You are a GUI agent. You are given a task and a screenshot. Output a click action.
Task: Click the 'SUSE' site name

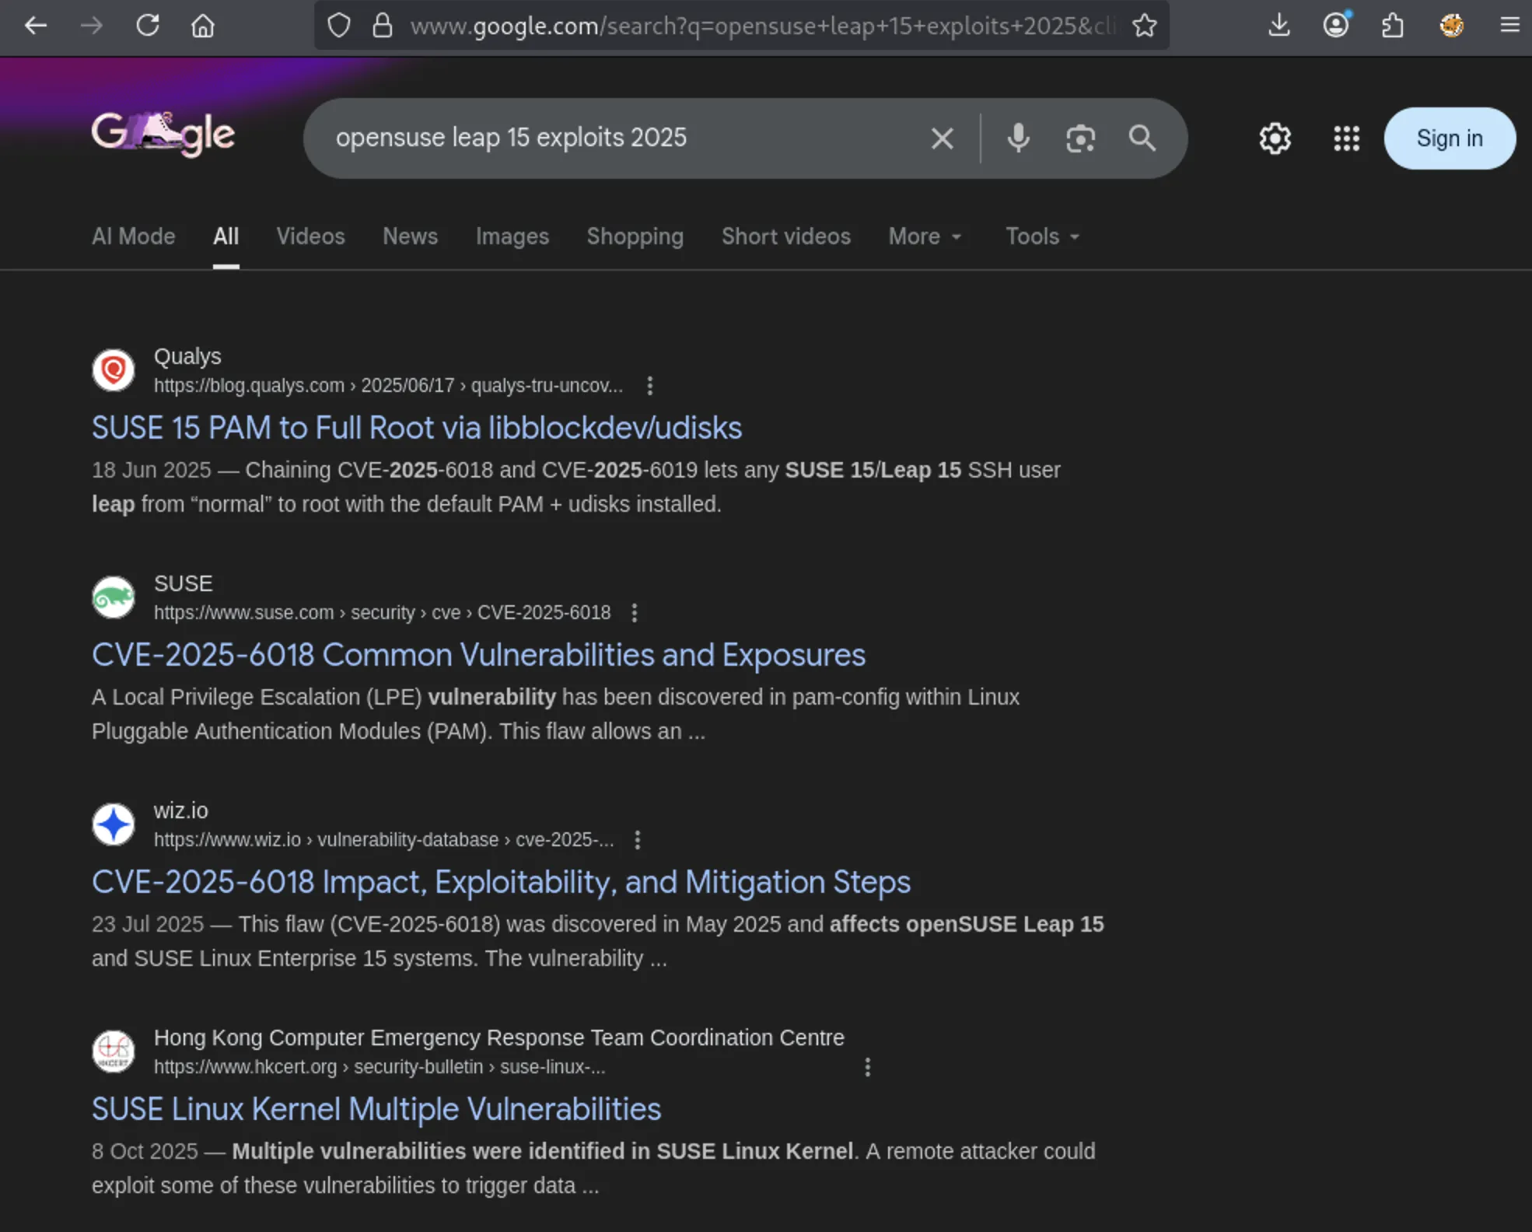(184, 583)
